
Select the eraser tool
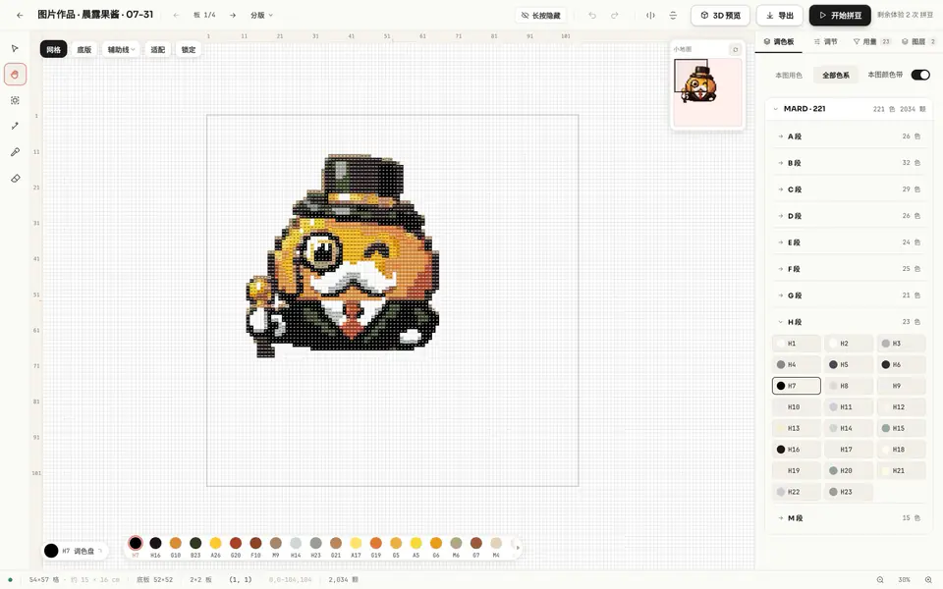[x=15, y=178]
